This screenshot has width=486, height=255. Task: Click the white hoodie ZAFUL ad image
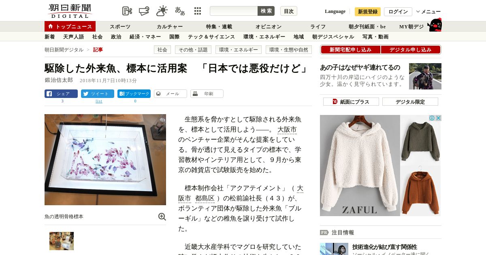pyautogui.click(x=360, y=166)
